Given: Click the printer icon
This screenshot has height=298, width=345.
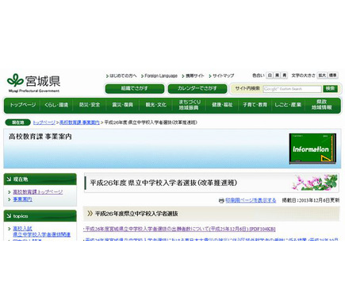Looking at the screenshot, I should (221, 200).
